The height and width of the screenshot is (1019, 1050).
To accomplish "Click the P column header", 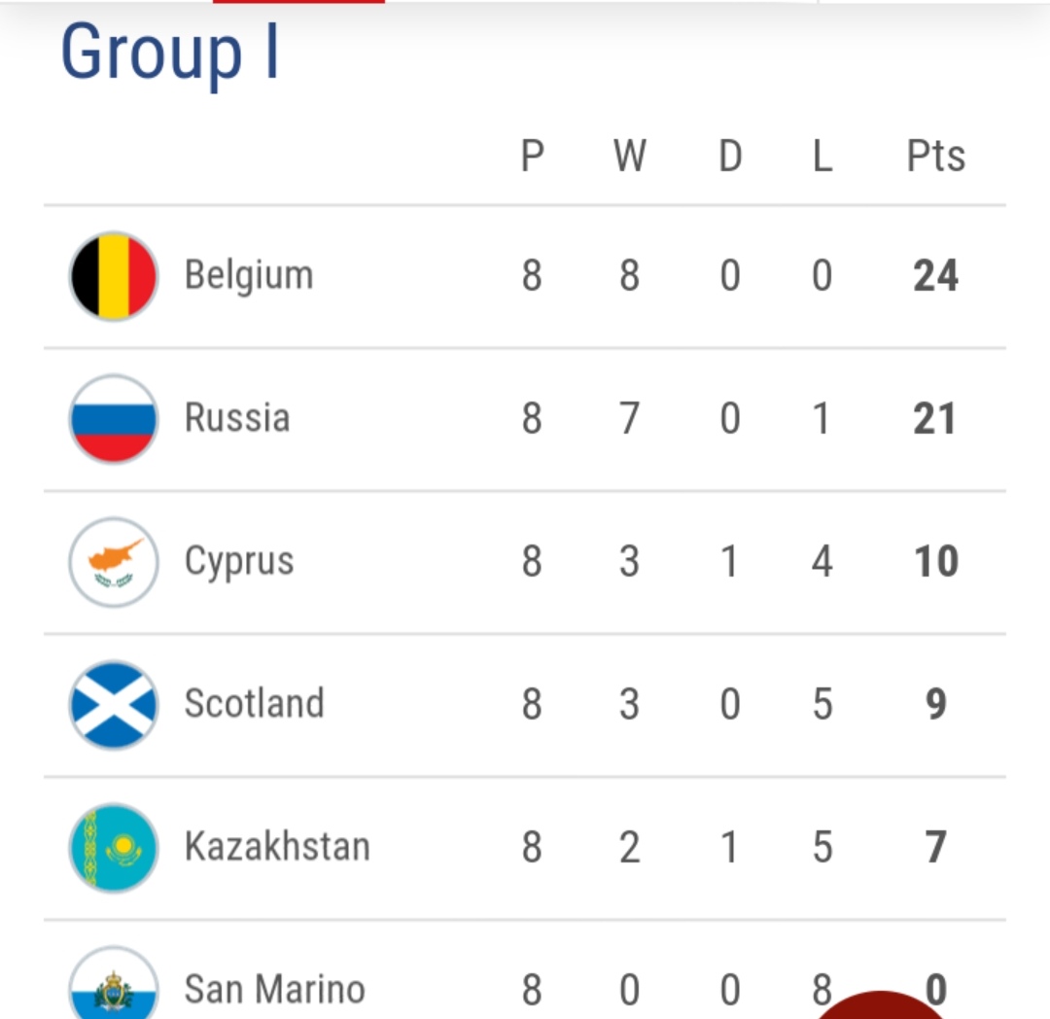I will coord(532,157).
